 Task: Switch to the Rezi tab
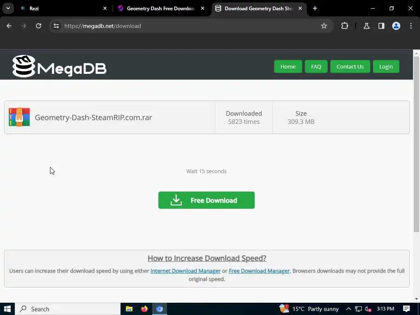point(64,8)
